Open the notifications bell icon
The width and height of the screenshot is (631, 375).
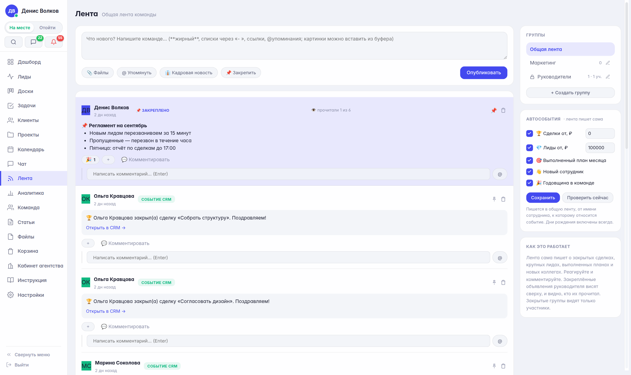click(x=53, y=42)
